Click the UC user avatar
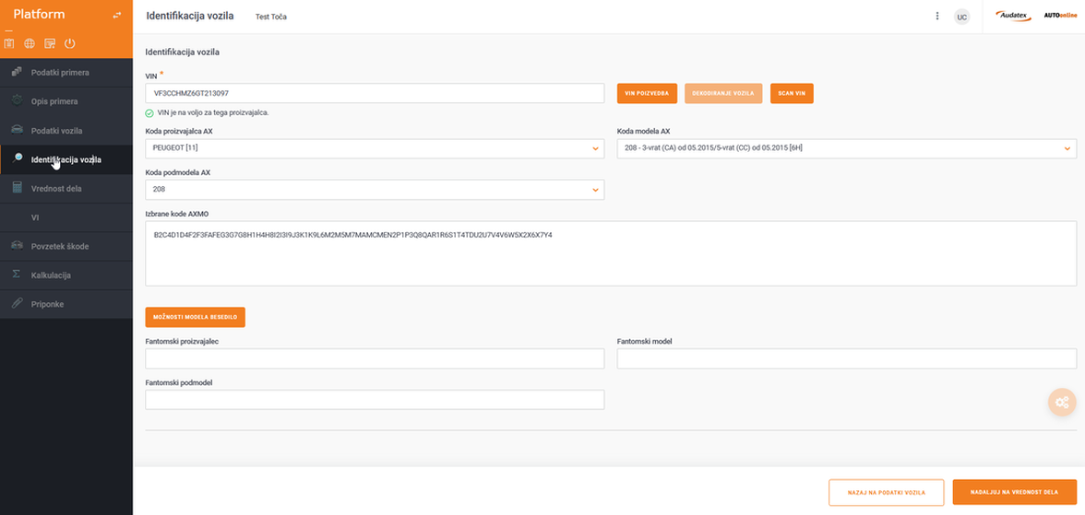 (x=961, y=17)
